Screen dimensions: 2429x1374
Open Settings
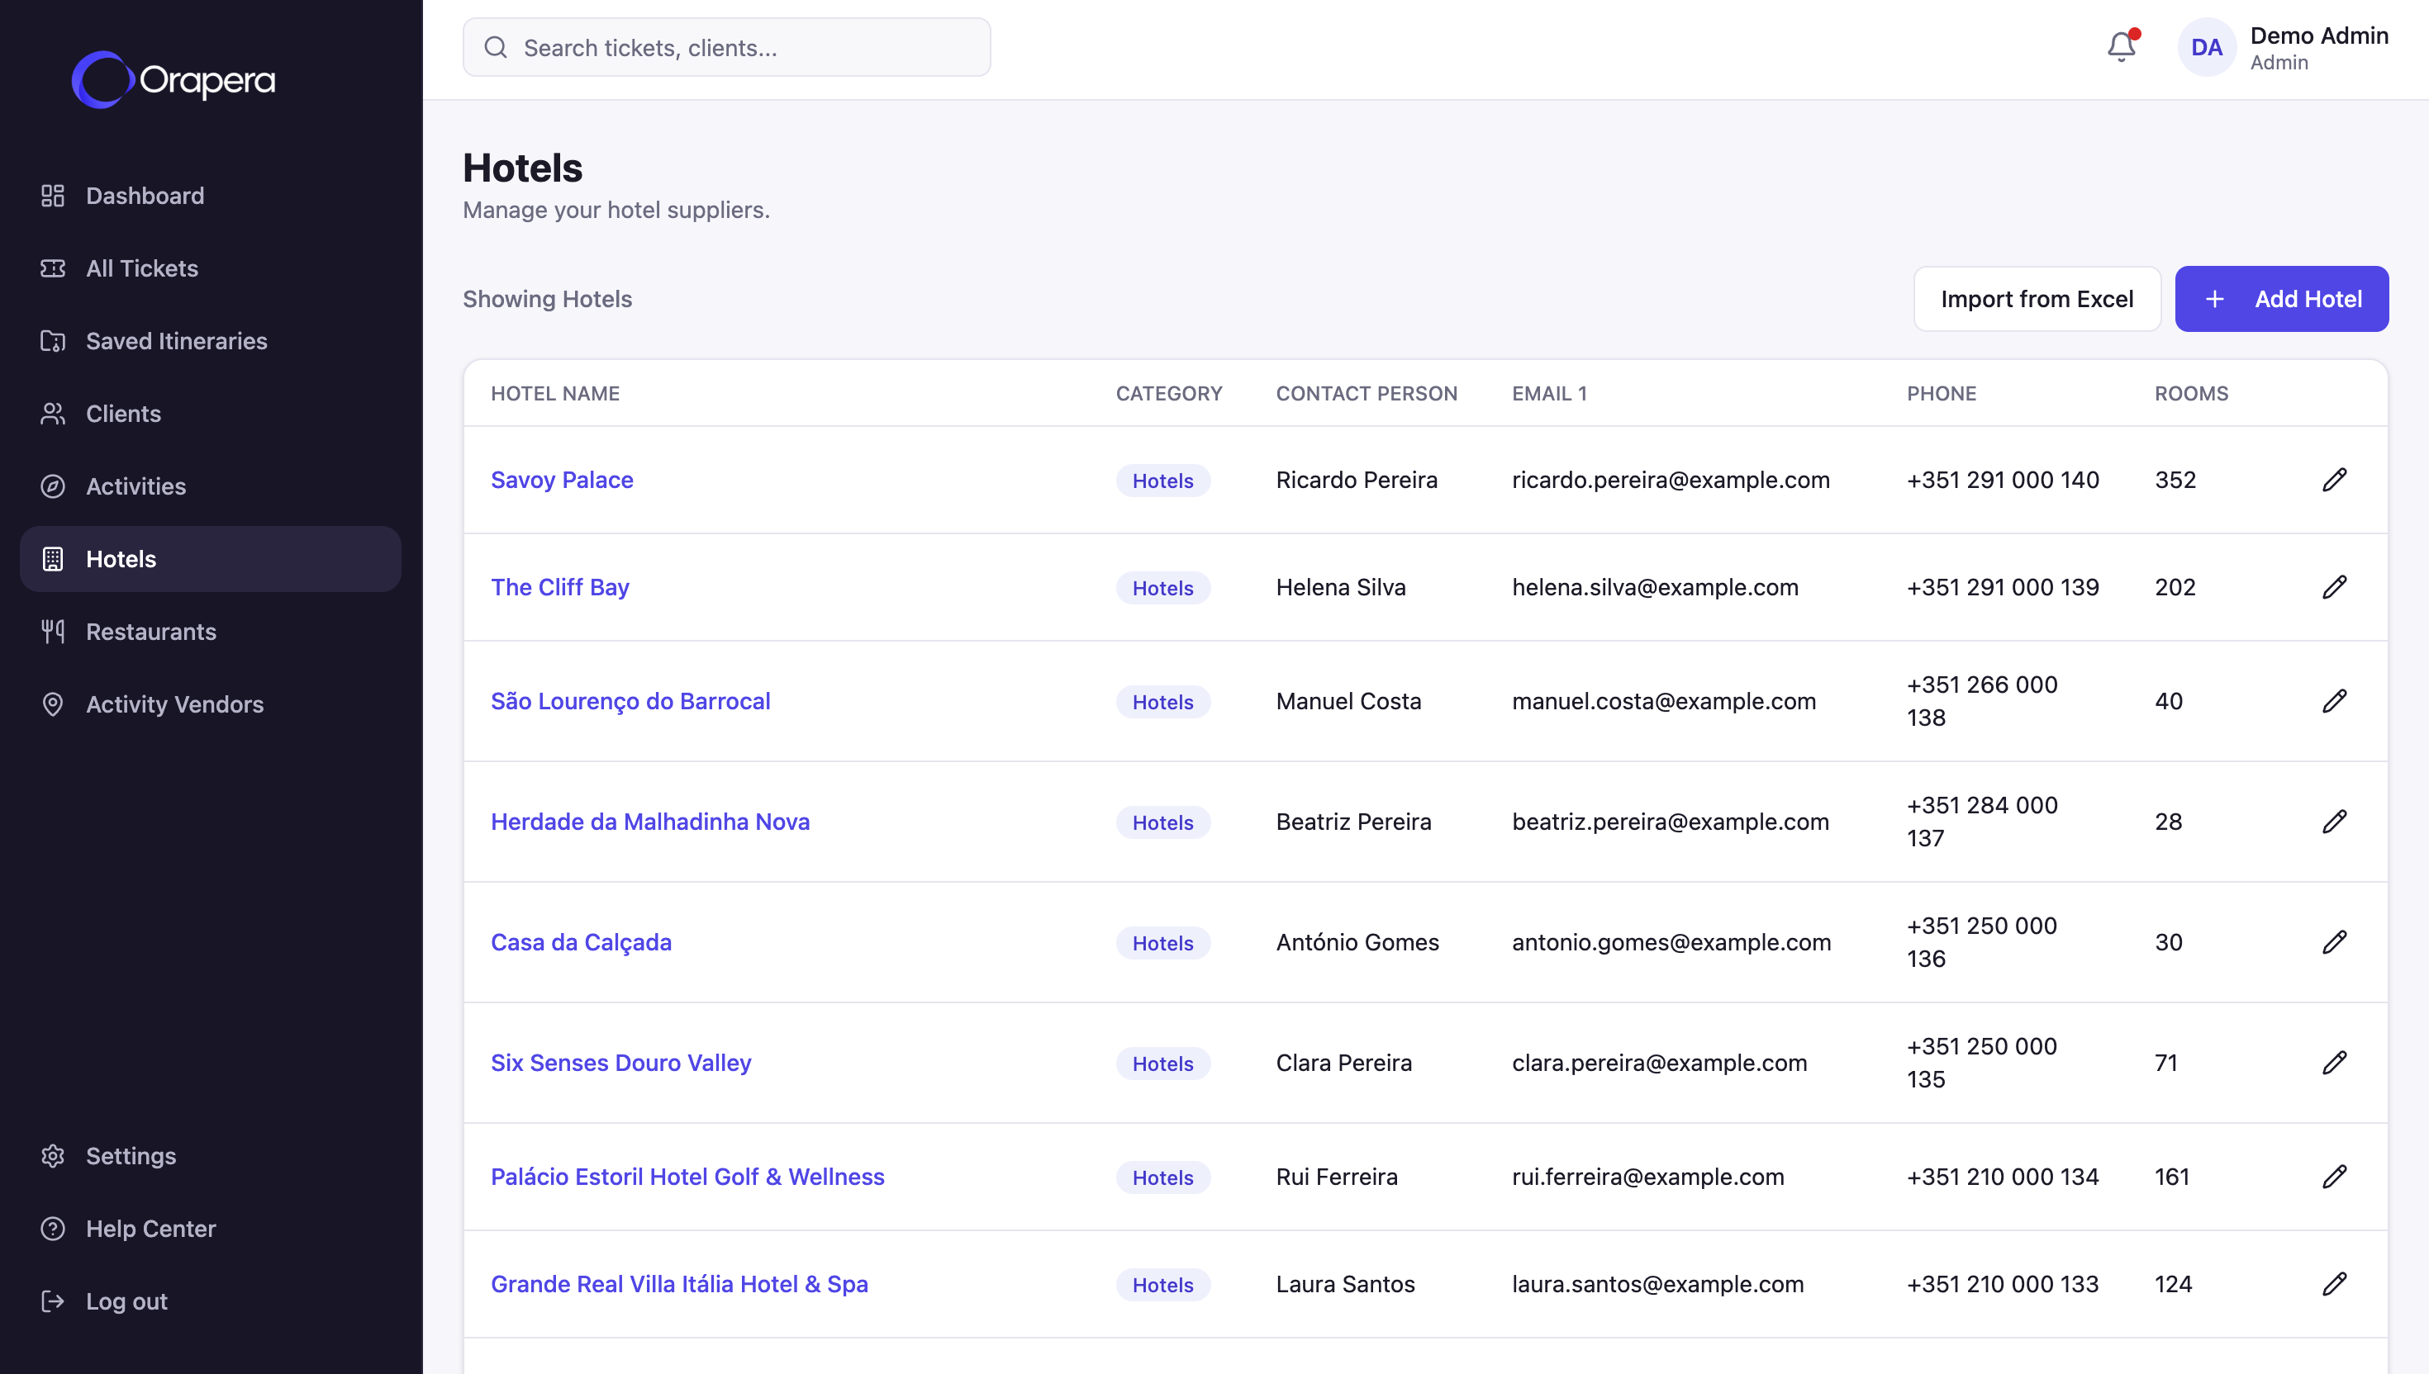[211, 1156]
